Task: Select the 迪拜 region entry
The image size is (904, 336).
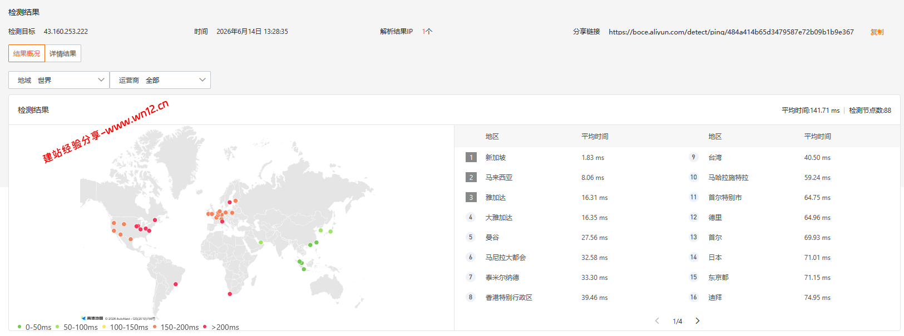Action: pos(715,298)
